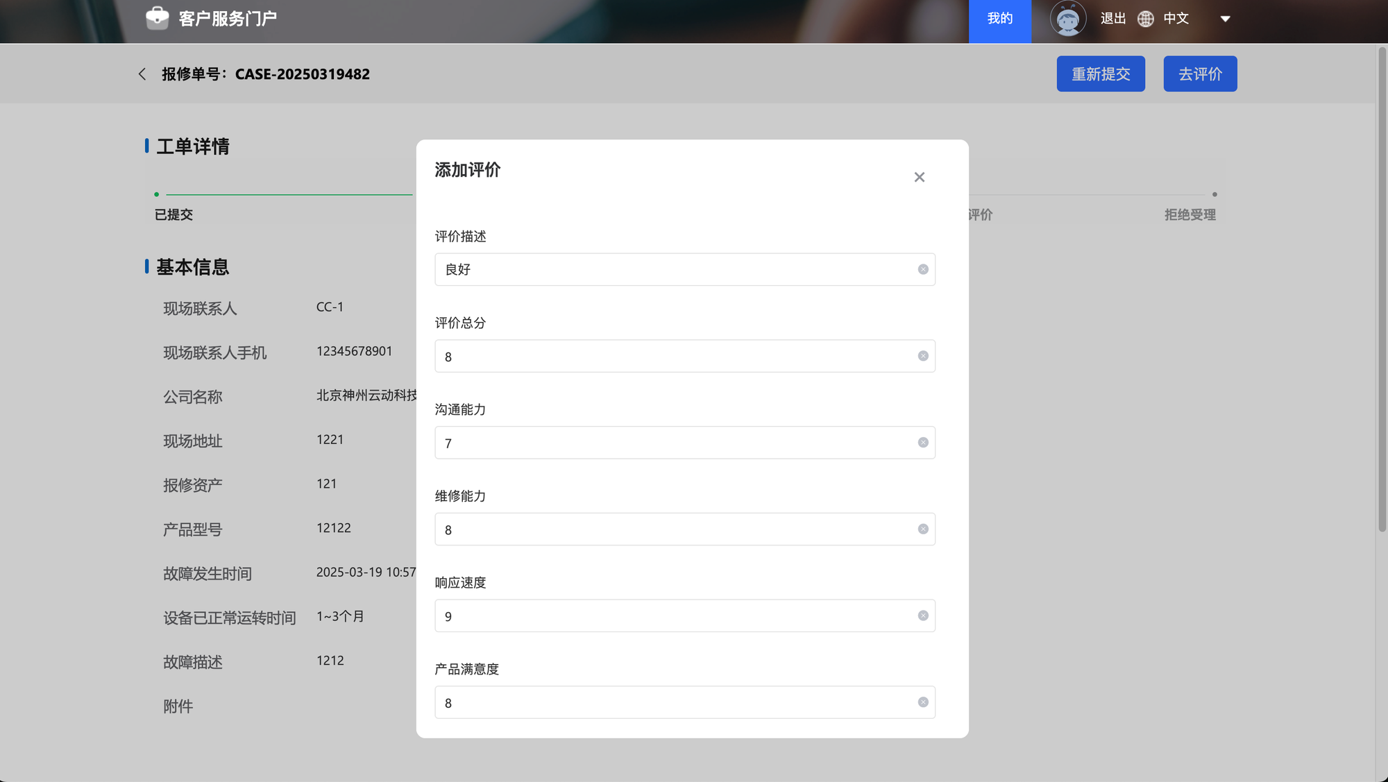
Task: Close the 添加评价 dialog
Action: coord(919,178)
